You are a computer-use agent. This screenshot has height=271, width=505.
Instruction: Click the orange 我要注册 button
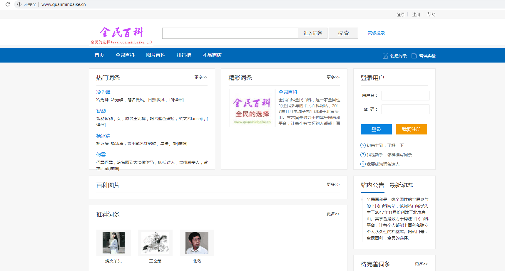click(x=411, y=129)
